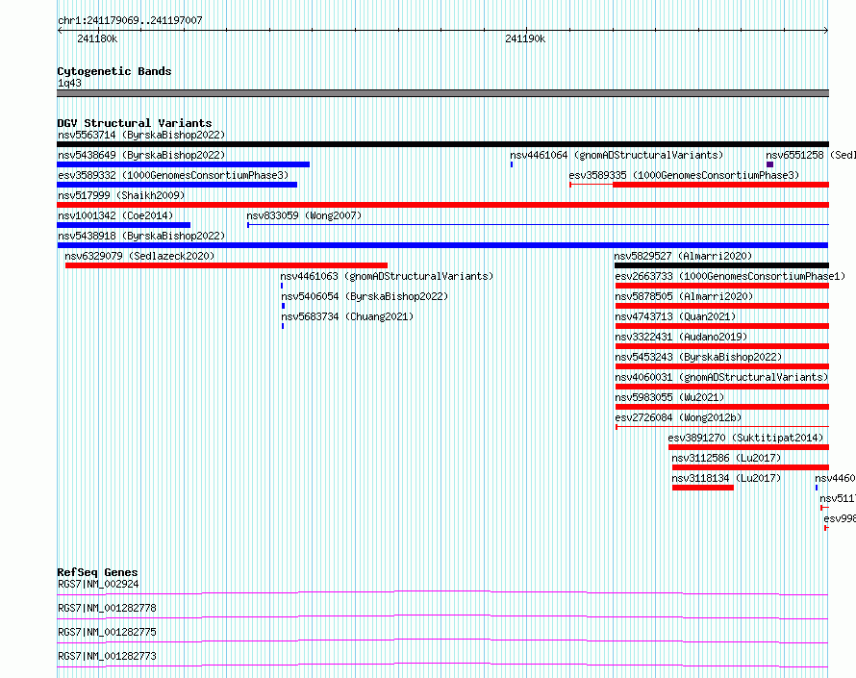Open esv3891270 (Suktitipat2014) variant label
Screen dimensions: 856x678
click(x=745, y=438)
